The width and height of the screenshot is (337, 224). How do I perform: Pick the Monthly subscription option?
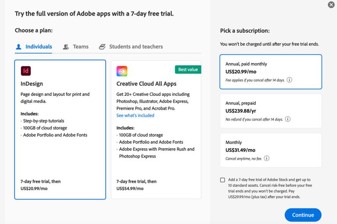click(x=270, y=150)
